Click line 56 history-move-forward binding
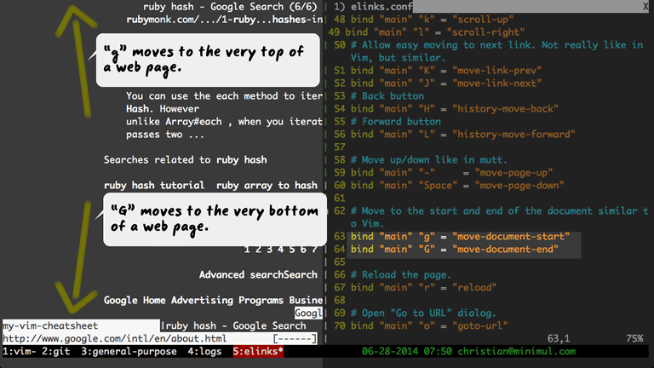The width and height of the screenshot is (654, 368). pos(463,135)
